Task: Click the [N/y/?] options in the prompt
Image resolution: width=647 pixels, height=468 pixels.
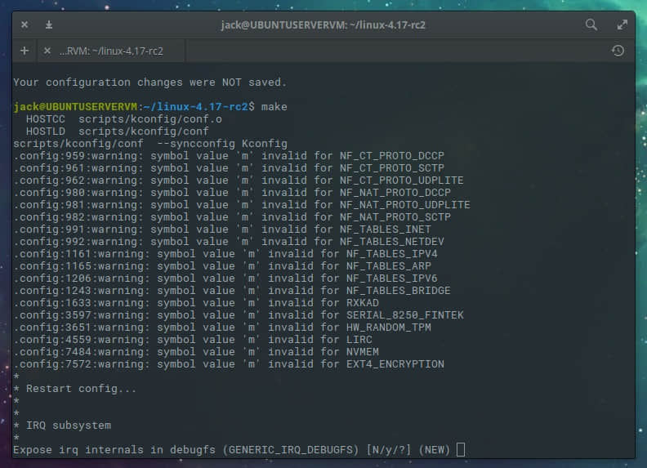Action: click(x=389, y=449)
